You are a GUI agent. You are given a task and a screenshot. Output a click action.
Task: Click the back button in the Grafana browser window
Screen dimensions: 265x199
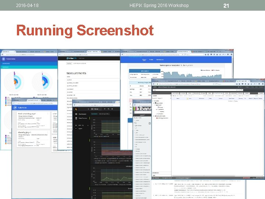tap(74, 105)
